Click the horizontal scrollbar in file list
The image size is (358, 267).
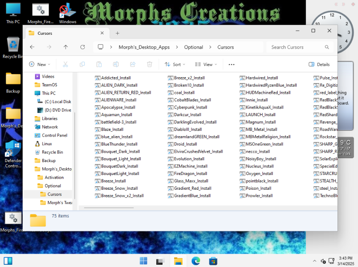[108, 208]
